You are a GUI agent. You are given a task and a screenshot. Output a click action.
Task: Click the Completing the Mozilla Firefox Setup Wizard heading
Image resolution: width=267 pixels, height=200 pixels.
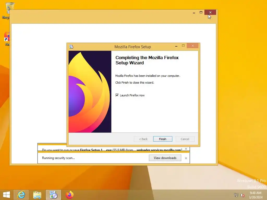click(147, 60)
